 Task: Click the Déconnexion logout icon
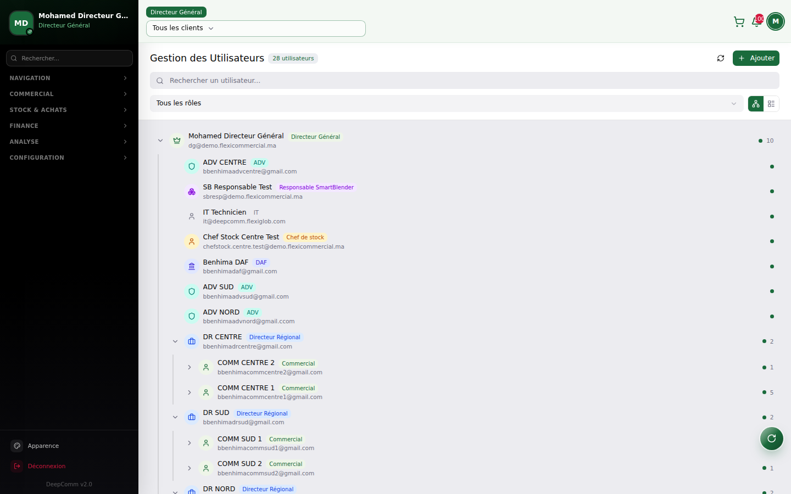pos(17,466)
